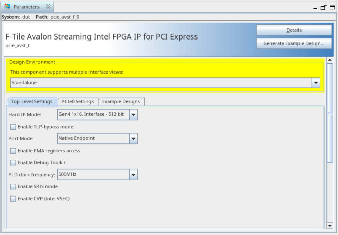
Task: Expand the Port Mode dropdown
Action: pyautogui.click(x=133, y=138)
